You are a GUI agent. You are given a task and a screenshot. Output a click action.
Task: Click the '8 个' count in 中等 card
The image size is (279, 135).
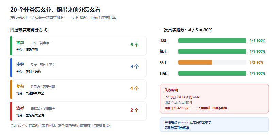pos(134,66)
